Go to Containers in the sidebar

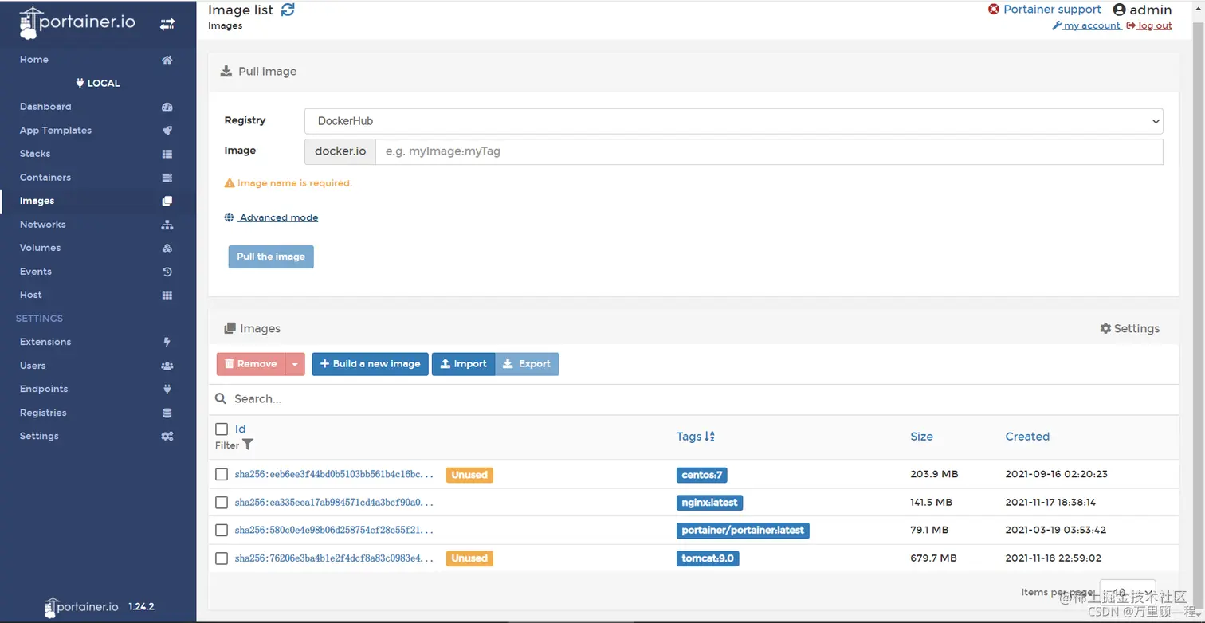pos(45,178)
